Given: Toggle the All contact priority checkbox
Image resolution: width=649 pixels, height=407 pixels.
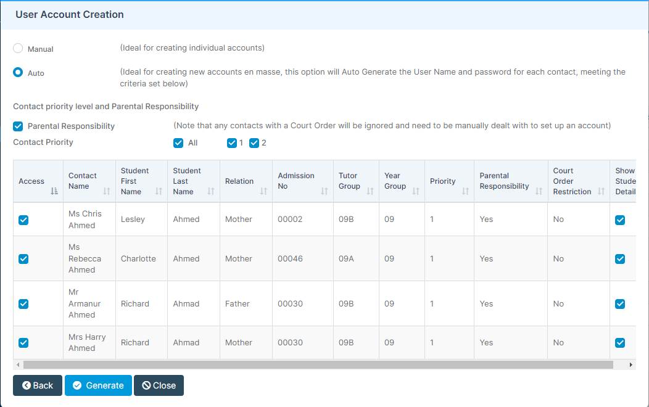Looking at the screenshot, I should click(178, 143).
